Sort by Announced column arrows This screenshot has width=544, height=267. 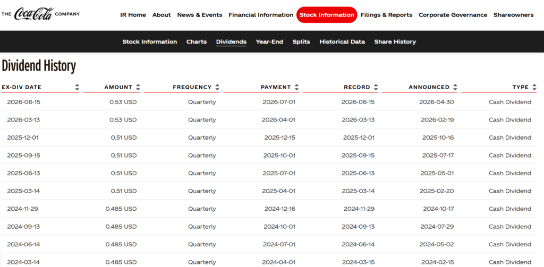tap(455, 88)
